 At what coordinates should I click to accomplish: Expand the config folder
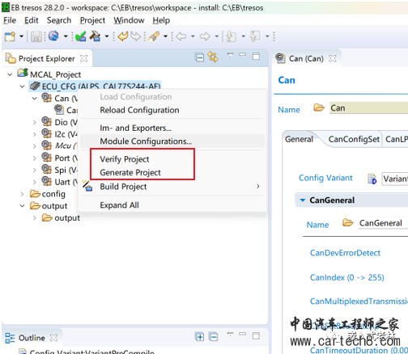pos(23,194)
